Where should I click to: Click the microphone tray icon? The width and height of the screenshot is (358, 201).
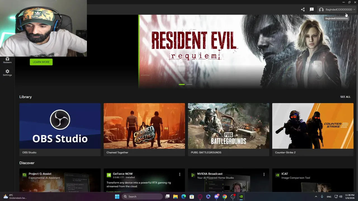point(322,197)
